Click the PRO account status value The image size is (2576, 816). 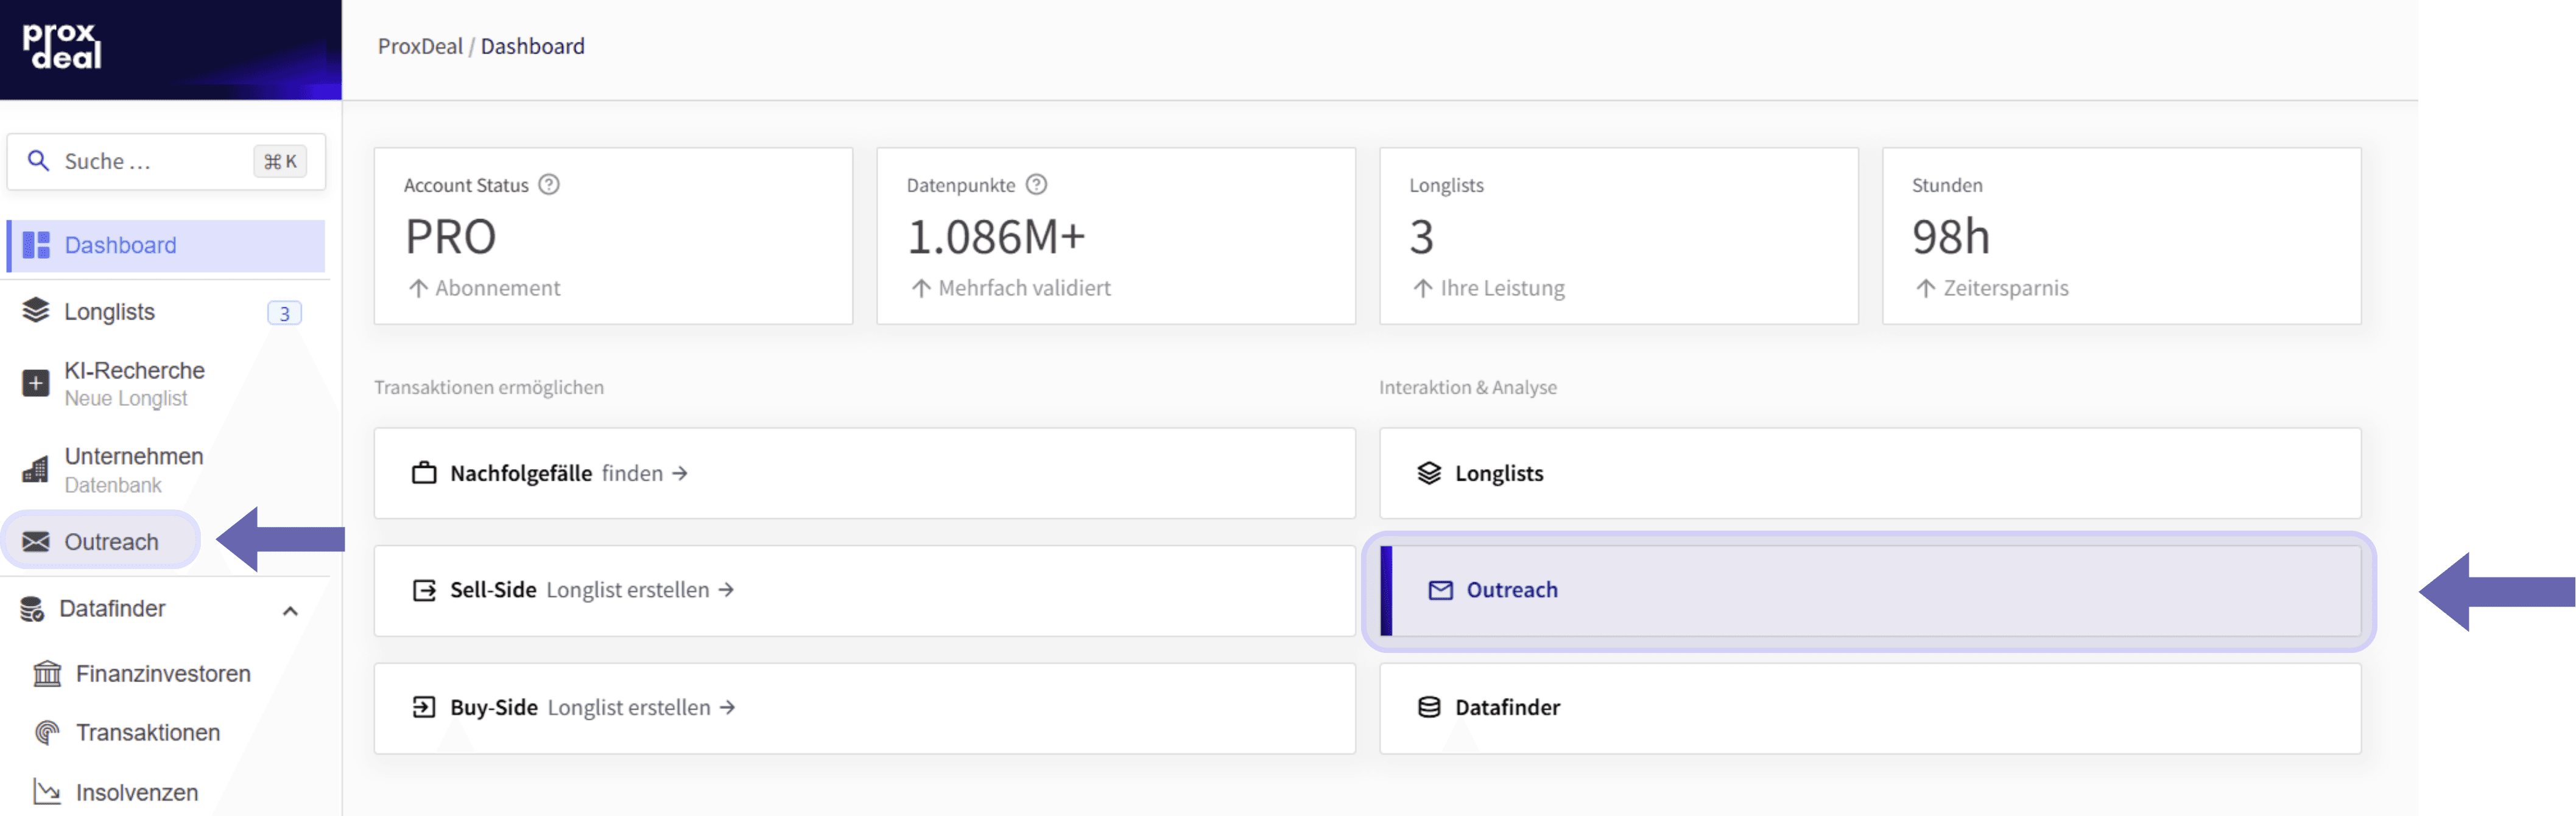(x=450, y=238)
